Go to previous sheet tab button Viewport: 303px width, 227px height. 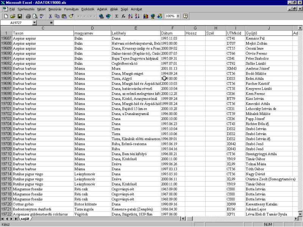[x=7, y=219]
